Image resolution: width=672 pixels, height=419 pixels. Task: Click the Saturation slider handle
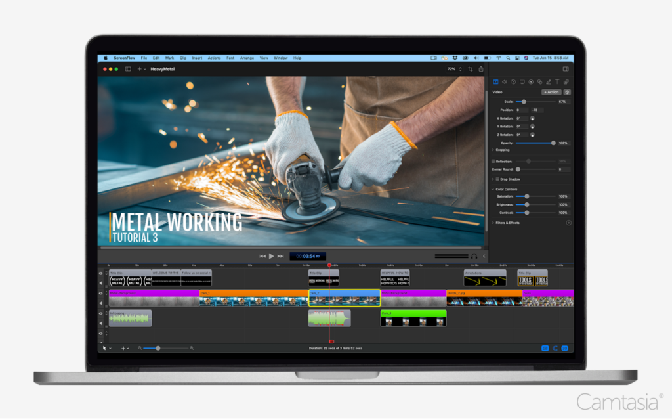(x=527, y=196)
